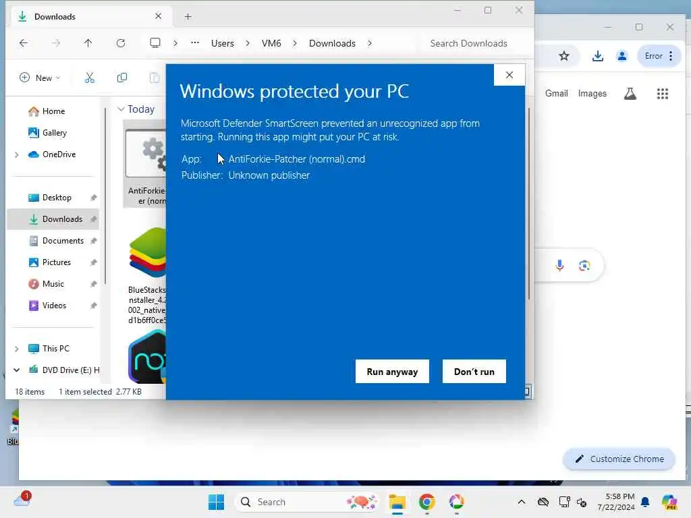The image size is (691, 518).
Task: Close the Downloads Explorer tab
Action: click(158, 16)
